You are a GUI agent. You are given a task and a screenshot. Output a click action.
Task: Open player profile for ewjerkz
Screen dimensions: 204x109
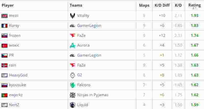[x=16, y=95]
